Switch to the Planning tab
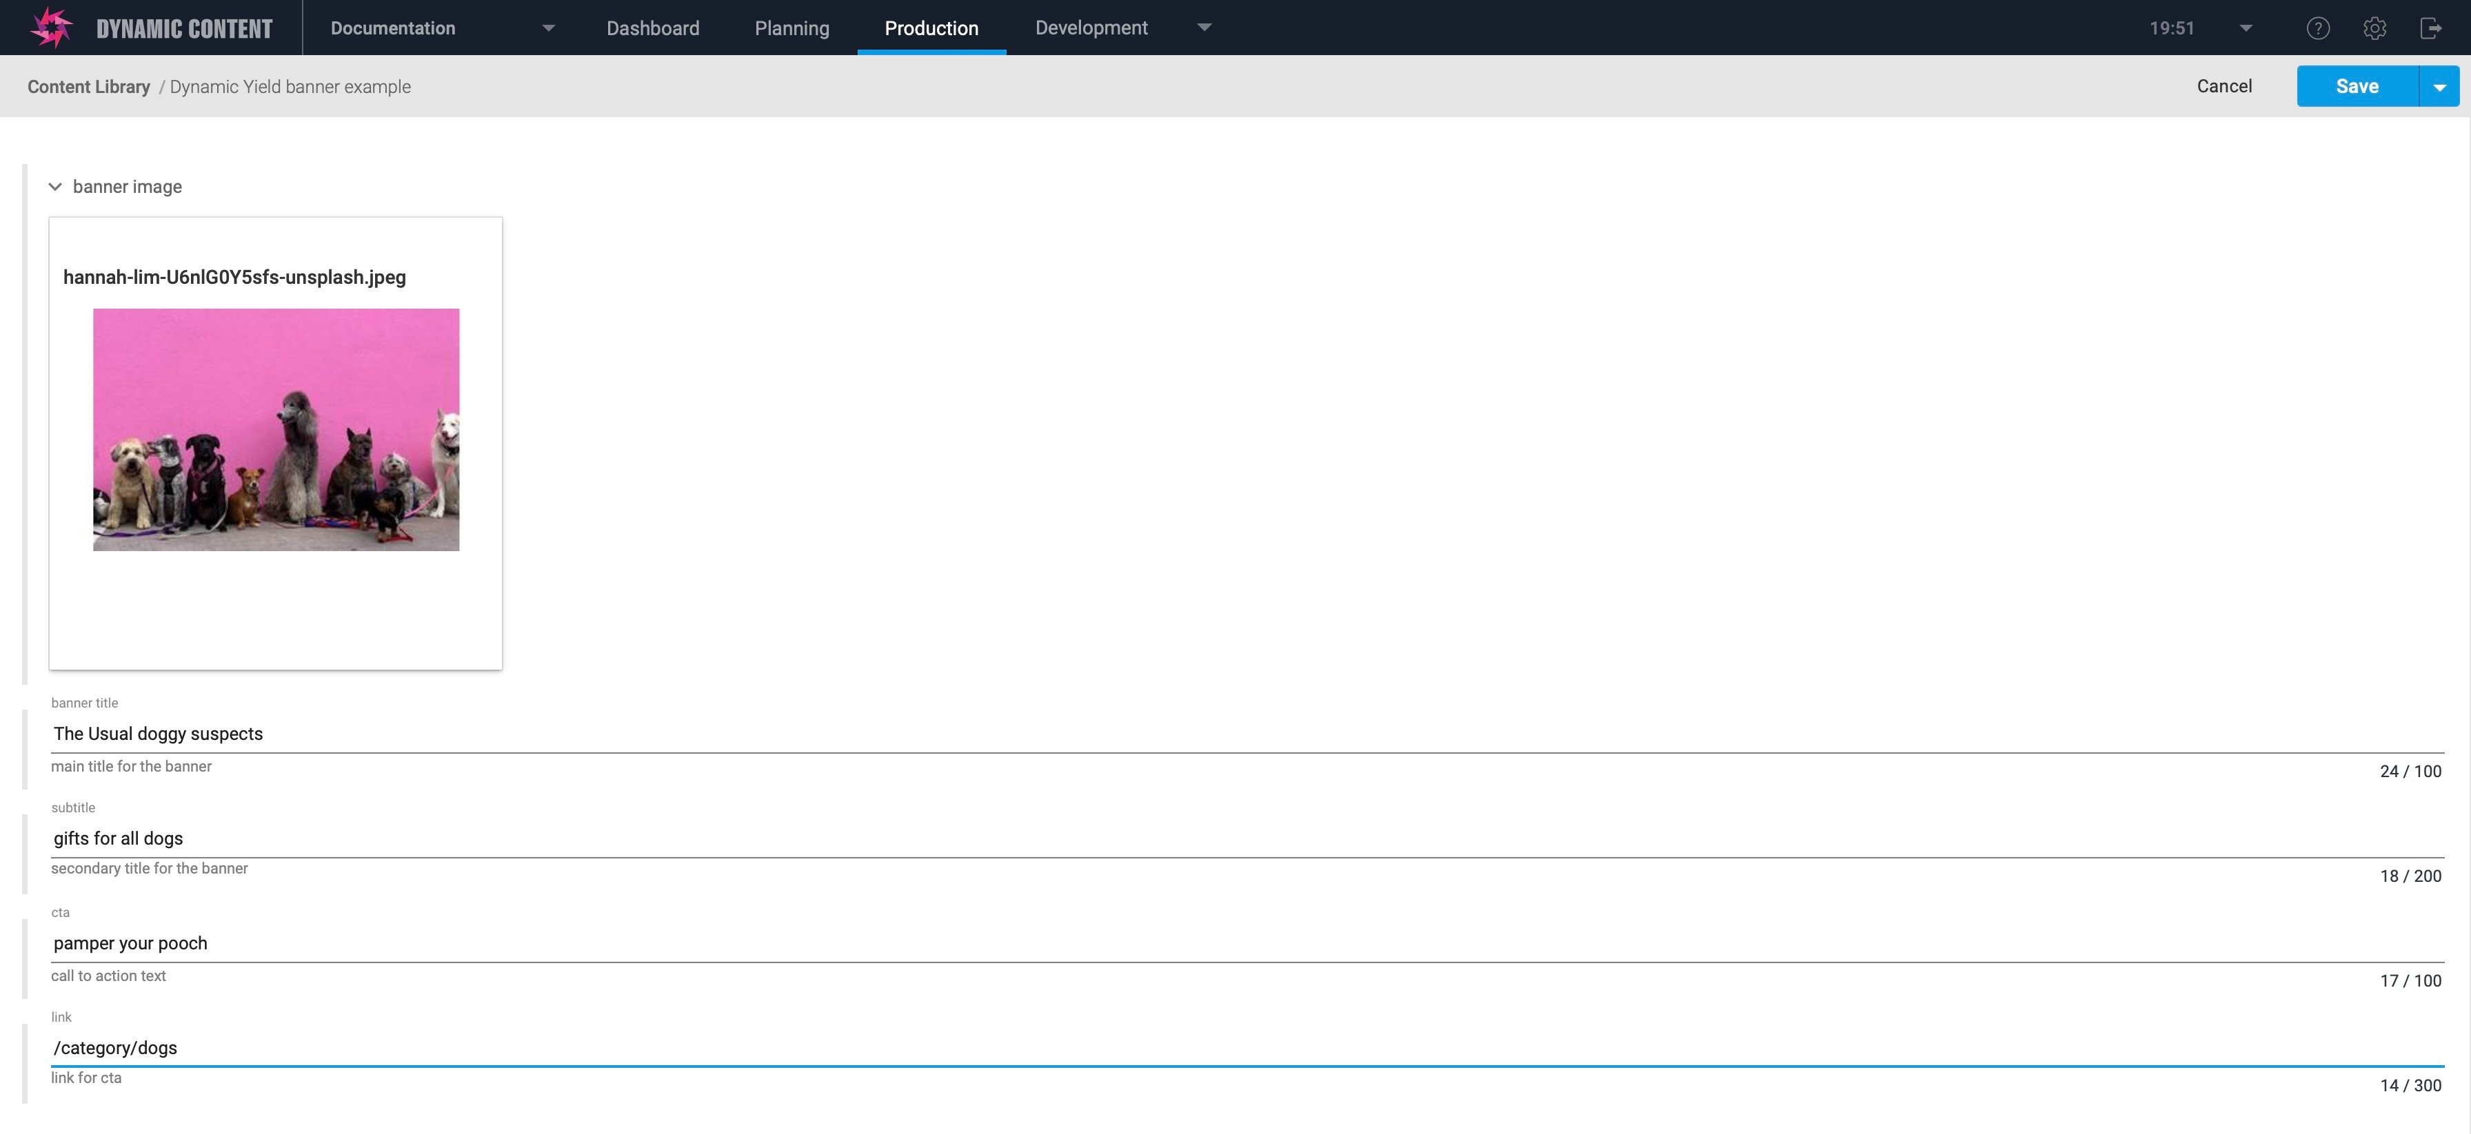This screenshot has width=2471, height=1134. click(x=791, y=27)
